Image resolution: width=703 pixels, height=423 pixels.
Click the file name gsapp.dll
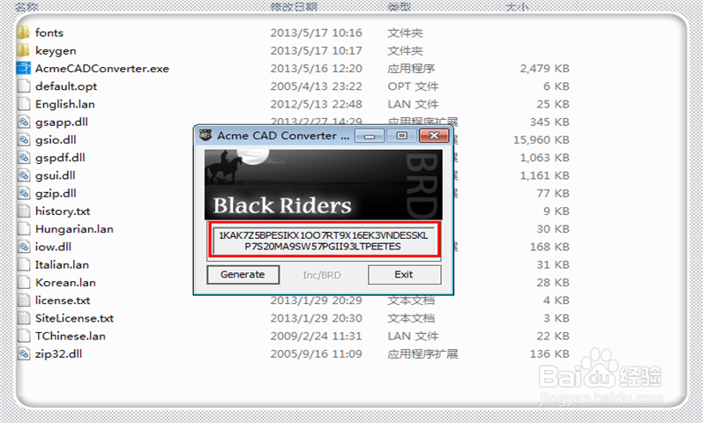[x=62, y=122]
